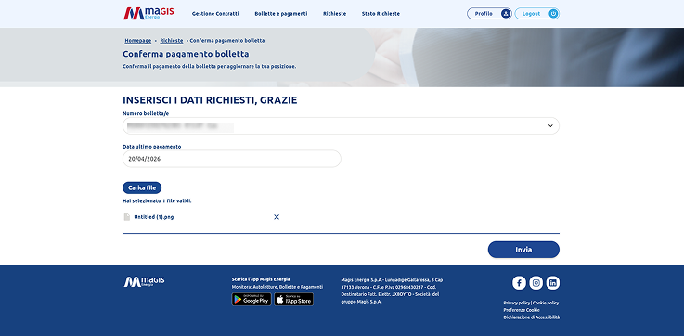Open the Stato Richieste menu
The width and height of the screenshot is (684, 336).
pos(381,14)
